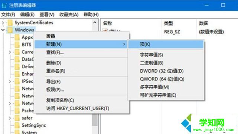Select the SettingSync tree item
The width and height of the screenshot is (238, 134).
34,125
